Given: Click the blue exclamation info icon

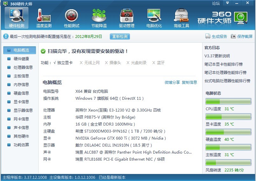Looking at the screenshot, I should coord(5,36).
